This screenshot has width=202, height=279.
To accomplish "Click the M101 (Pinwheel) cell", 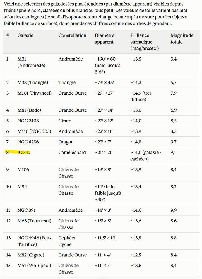I will [x=35, y=93].
